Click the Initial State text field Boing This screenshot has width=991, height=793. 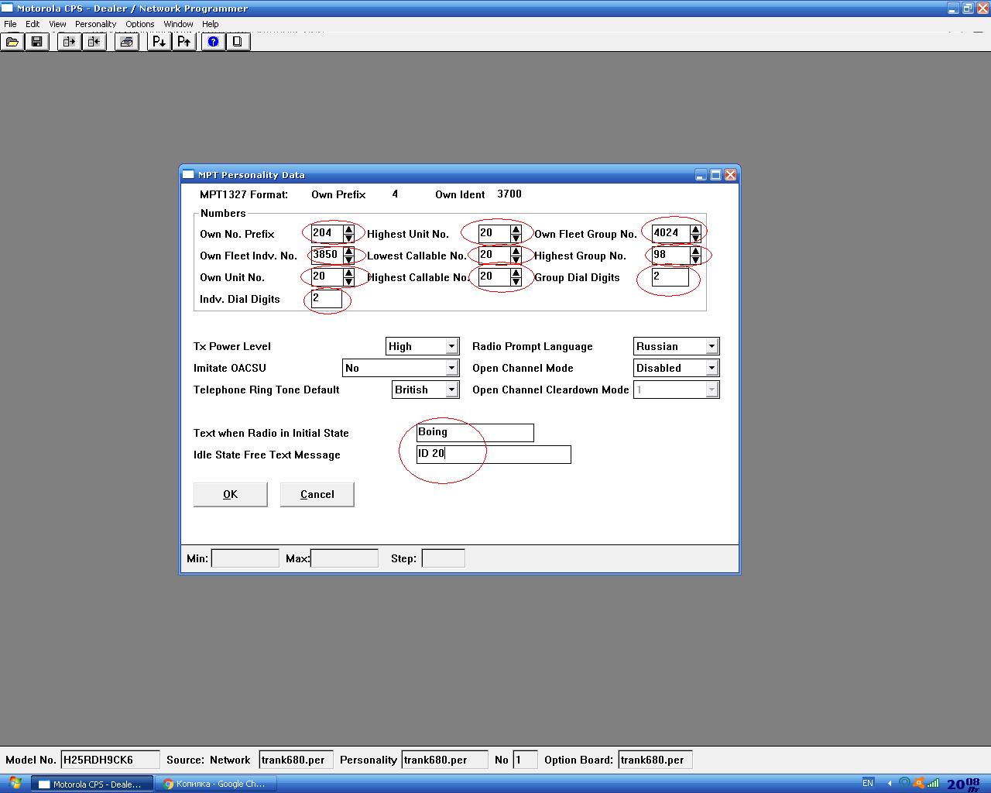(x=475, y=433)
